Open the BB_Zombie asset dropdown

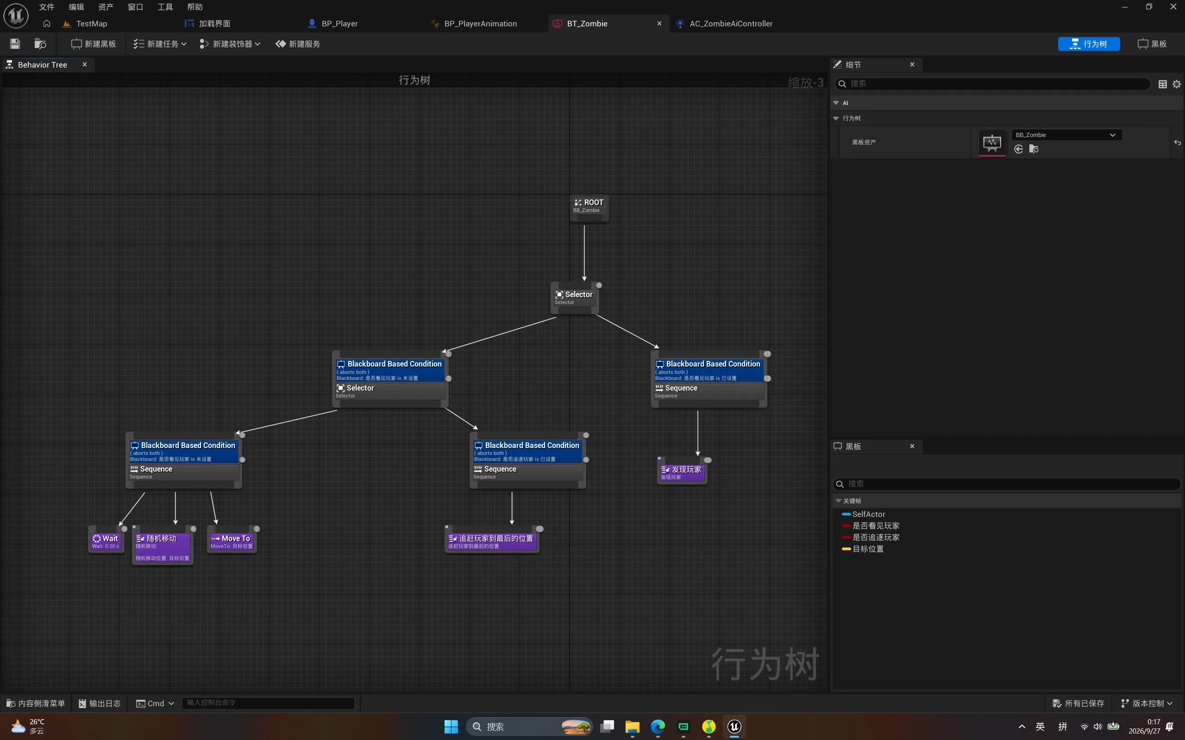(1066, 135)
